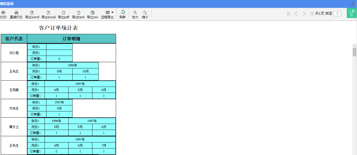Go to the first page arrow
Image resolution: width=357 pixels, height=155 pixels.
(x=289, y=14)
